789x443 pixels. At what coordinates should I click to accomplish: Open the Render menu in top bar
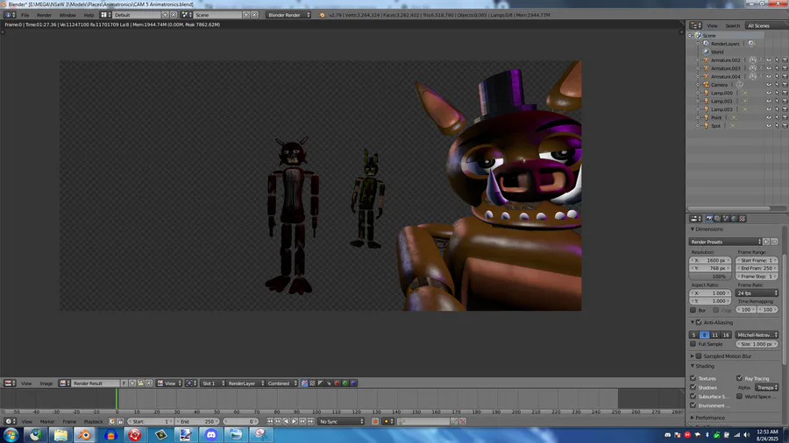(44, 15)
